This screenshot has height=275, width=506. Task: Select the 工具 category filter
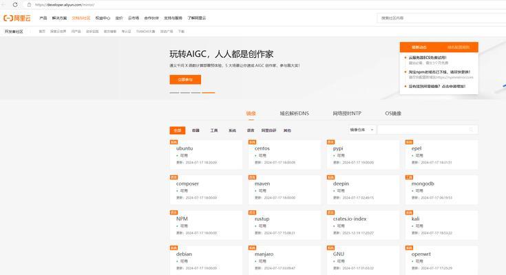pyautogui.click(x=214, y=131)
